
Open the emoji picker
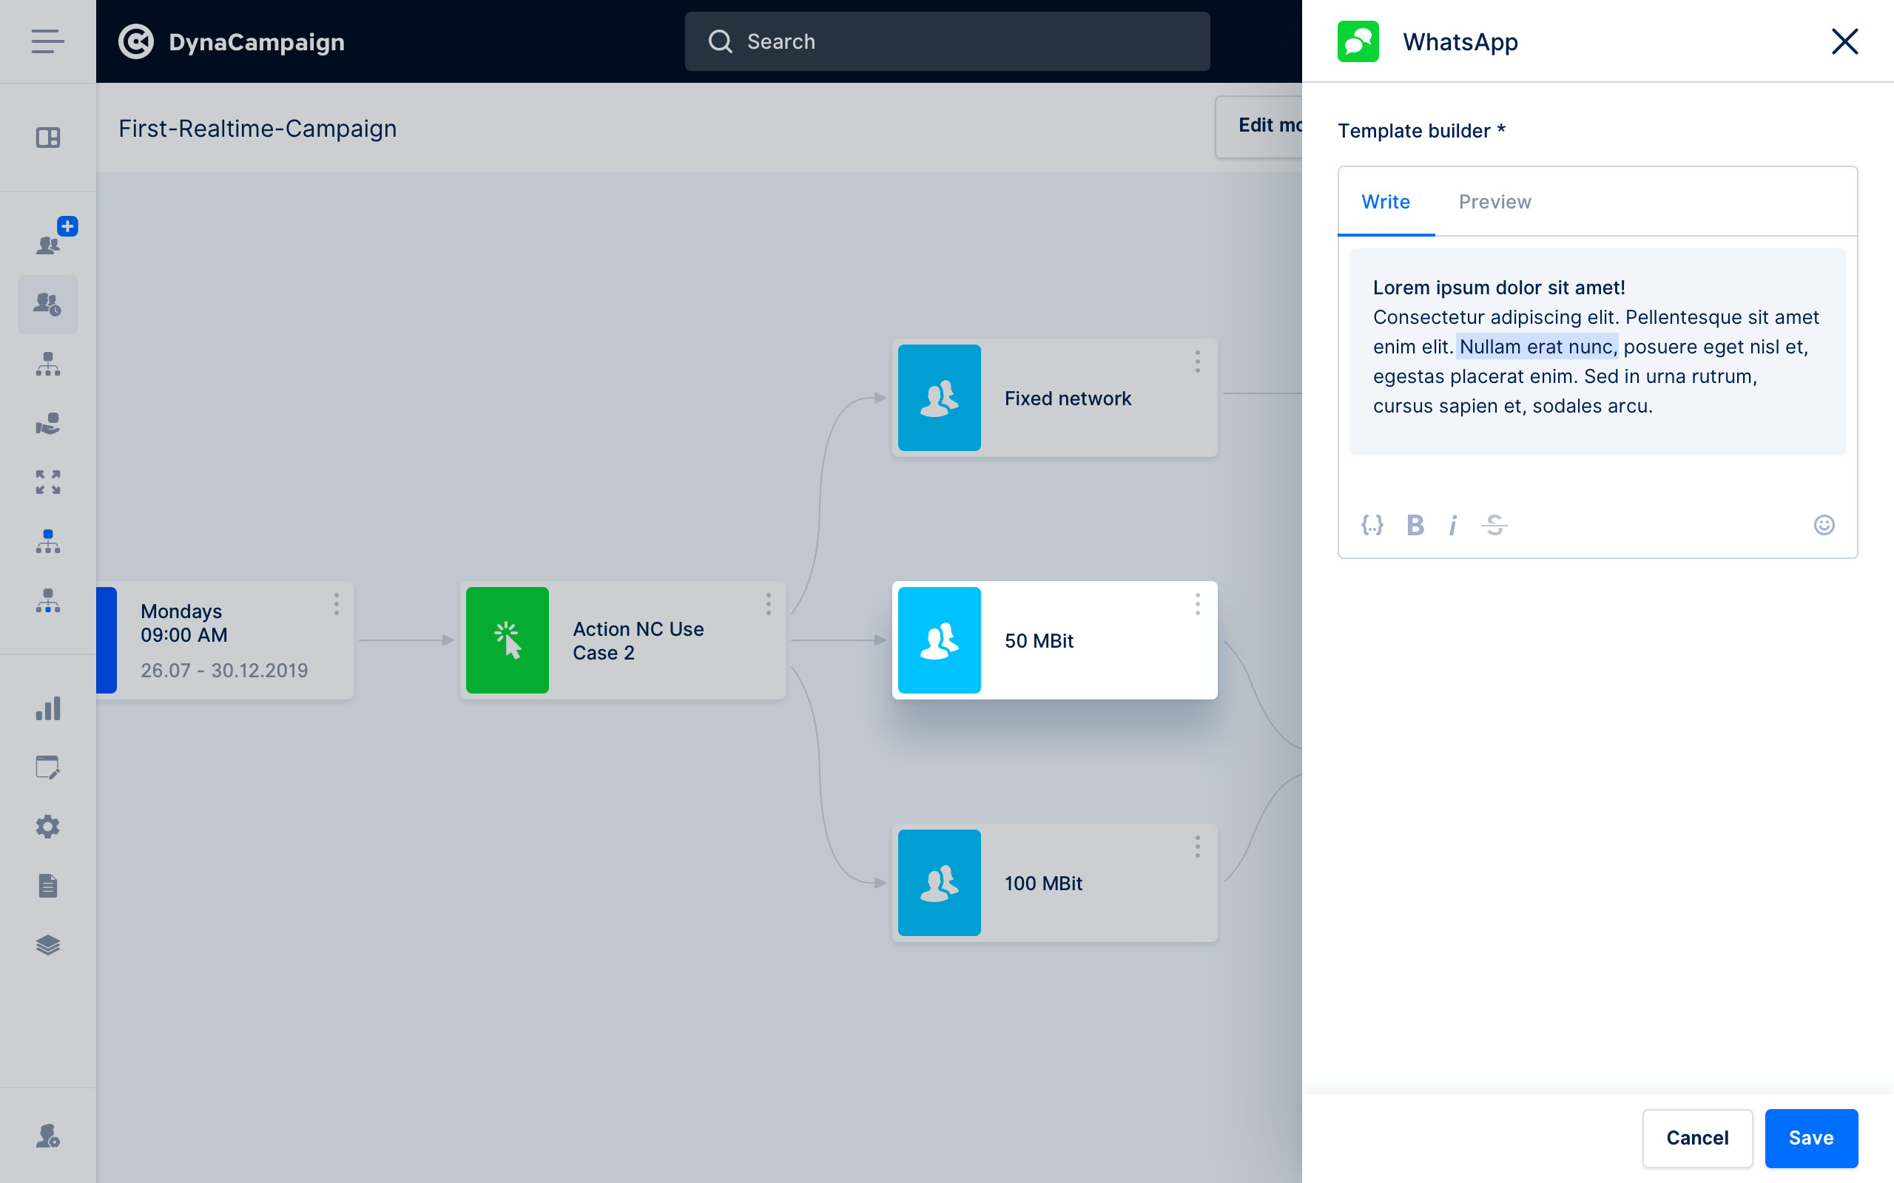tap(1824, 524)
